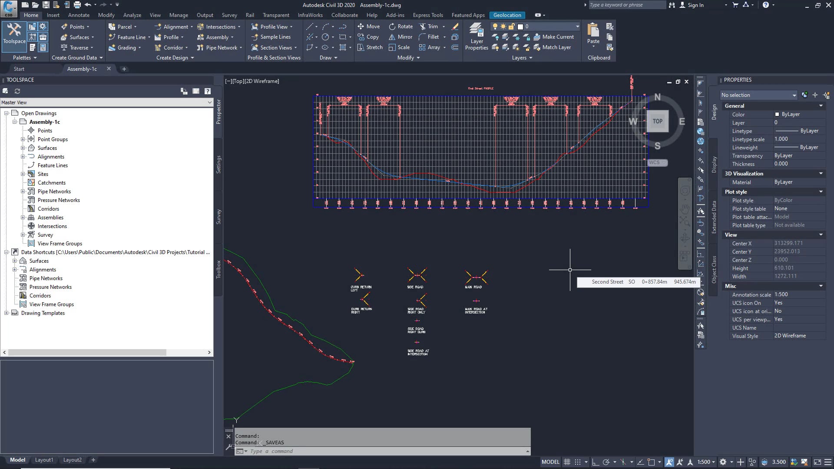The width and height of the screenshot is (834, 469).
Task: Toggle ortho mode on the status bar
Action: pos(596,462)
